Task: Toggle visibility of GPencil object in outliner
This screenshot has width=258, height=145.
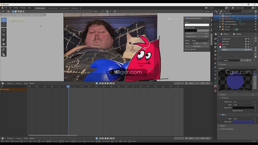Action: [256, 16]
